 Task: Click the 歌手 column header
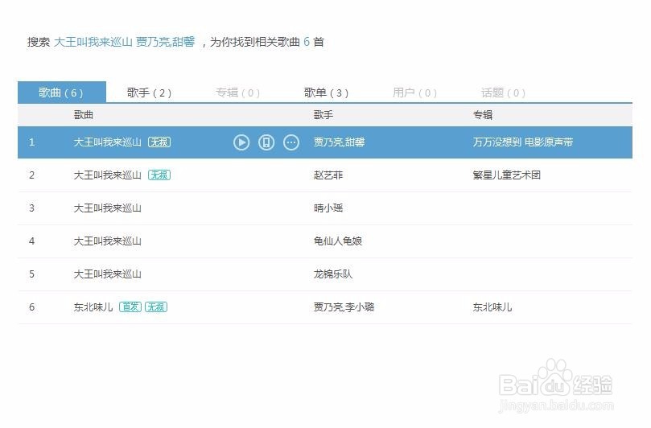pyautogui.click(x=323, y=115)
